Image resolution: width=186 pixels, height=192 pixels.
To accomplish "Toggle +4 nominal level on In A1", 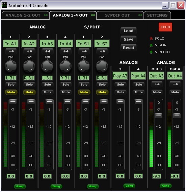I will tap(11, 51).
